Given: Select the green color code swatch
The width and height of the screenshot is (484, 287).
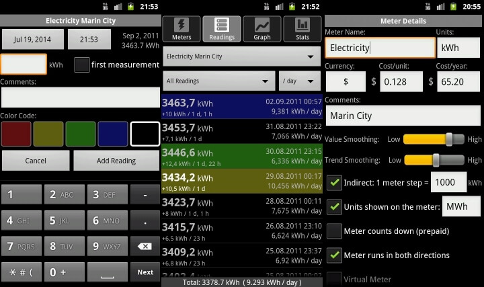Looking at the screenshot, I should tap(81, 134).
